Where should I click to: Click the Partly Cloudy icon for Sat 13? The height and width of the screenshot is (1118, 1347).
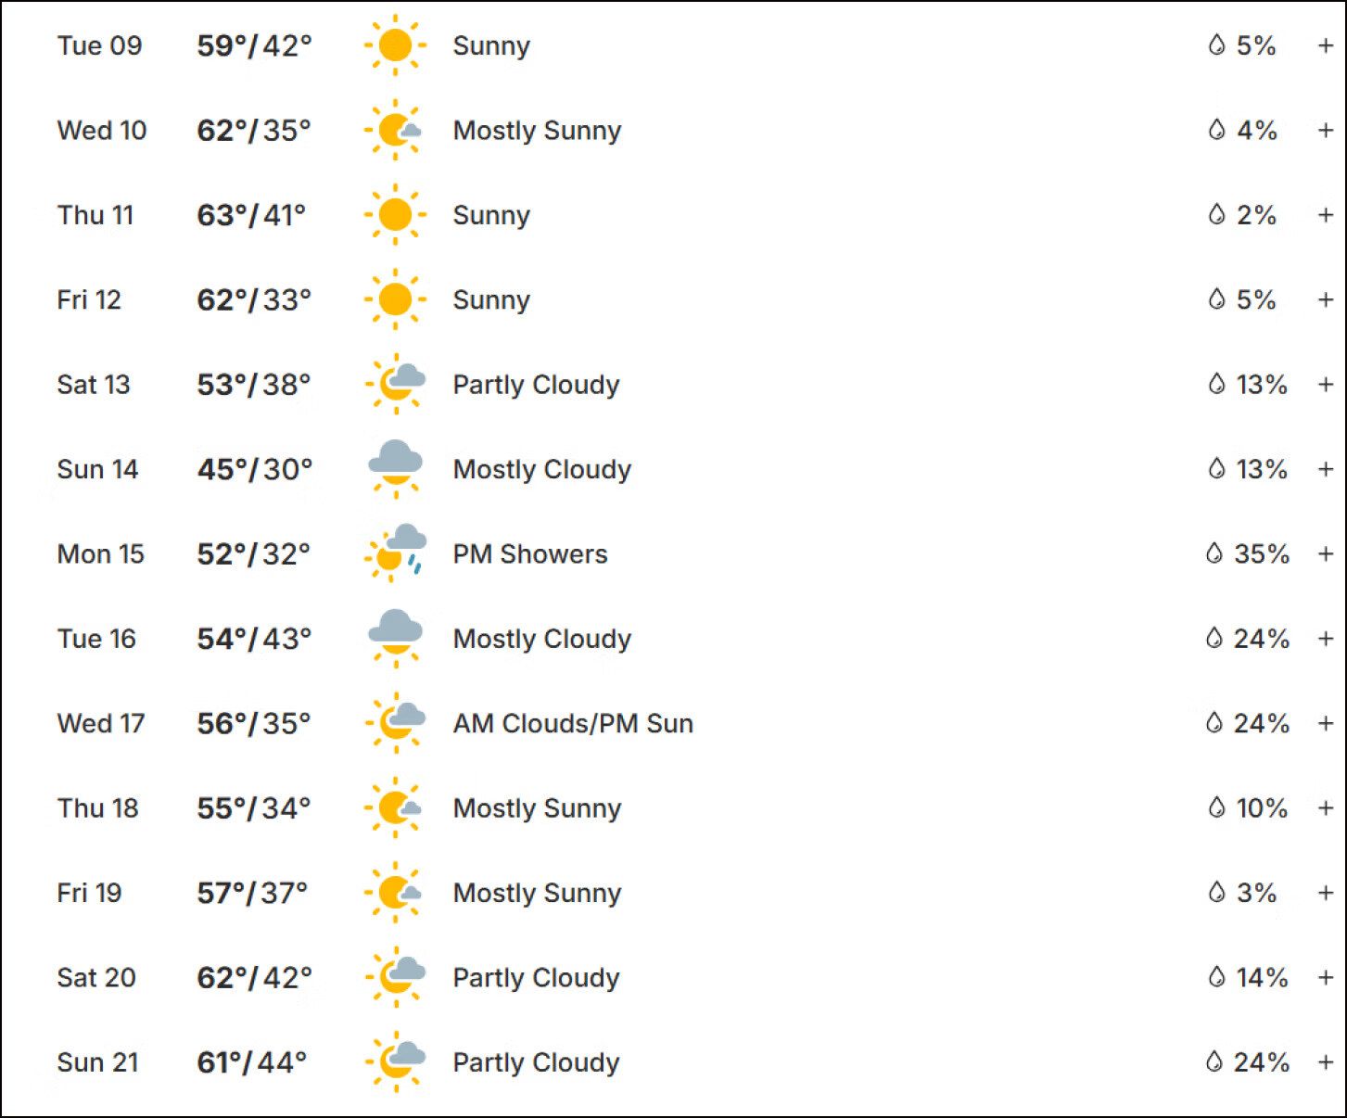(395, 384)
